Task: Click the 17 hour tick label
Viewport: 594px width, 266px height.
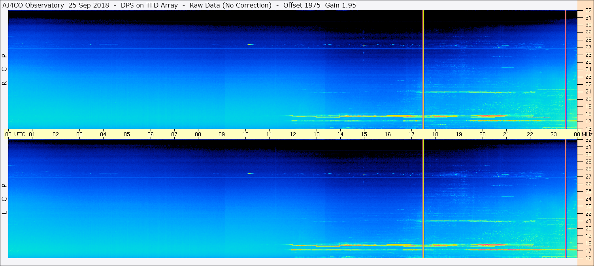Action: click(411, 134)
